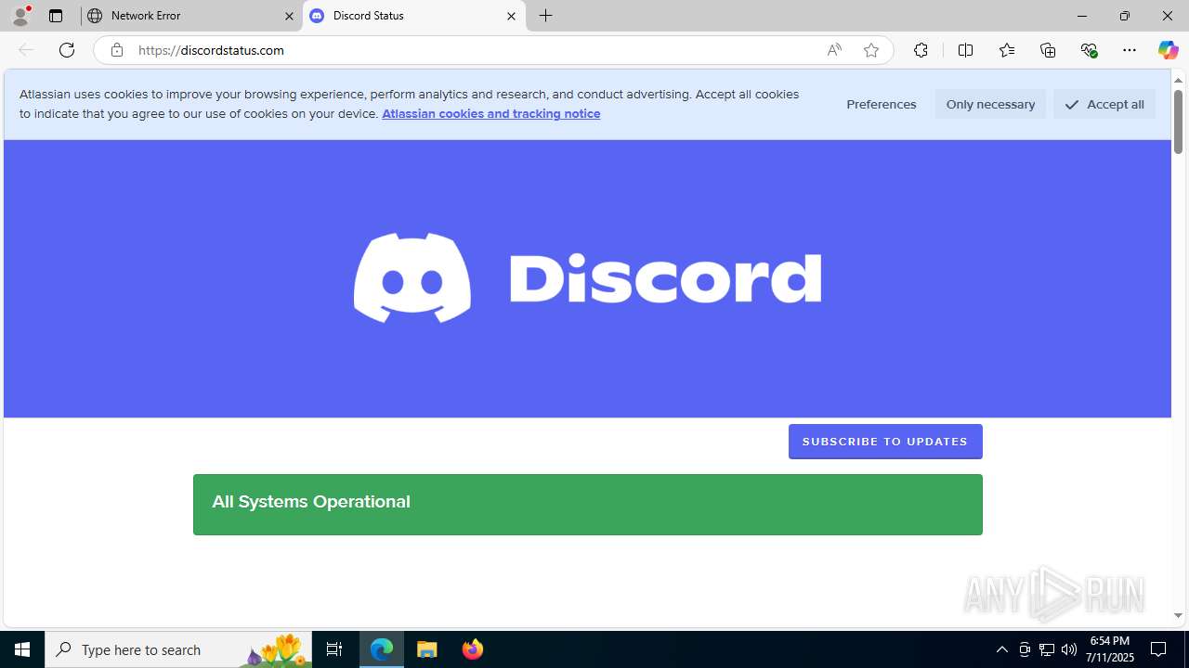Screen dimensions: 1189x668
Task: Open the Extensions menu
Action: coord(921,50)
